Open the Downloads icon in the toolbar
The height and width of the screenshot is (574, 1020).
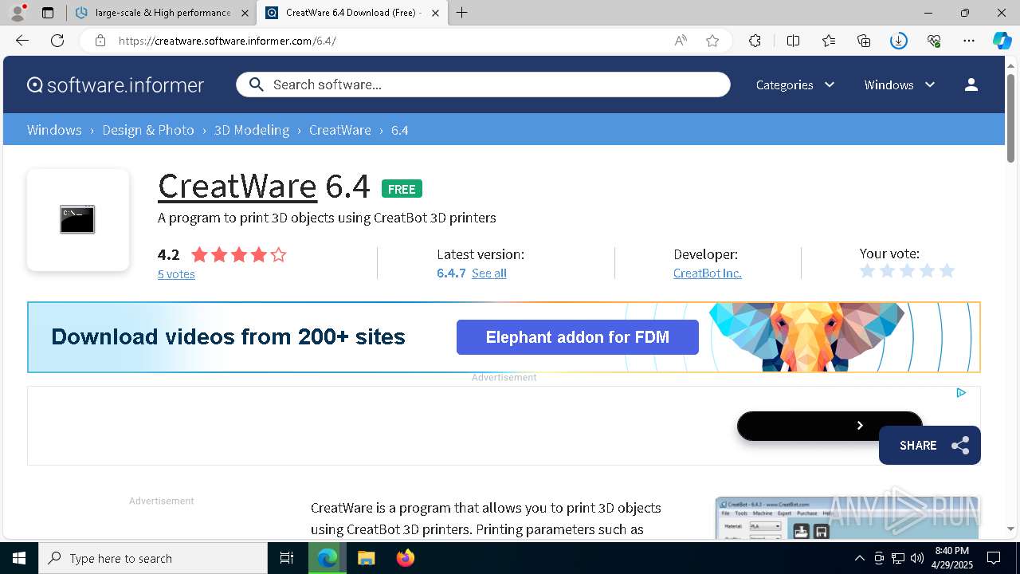(x=899, y=41)
